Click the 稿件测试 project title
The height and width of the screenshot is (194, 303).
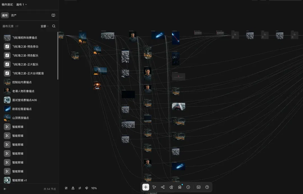(7, 4)
